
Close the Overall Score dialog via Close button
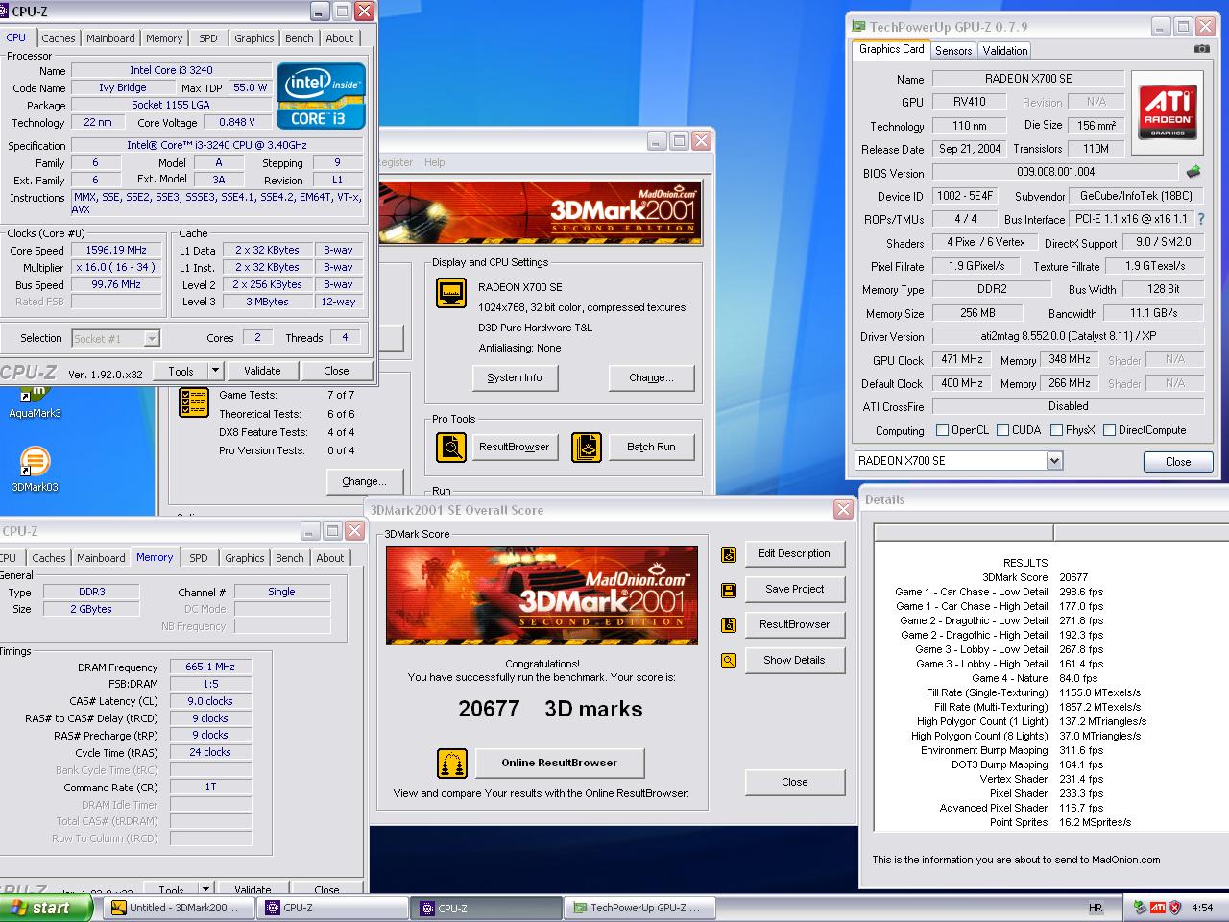pyautogui.click(x=795, y=783)
